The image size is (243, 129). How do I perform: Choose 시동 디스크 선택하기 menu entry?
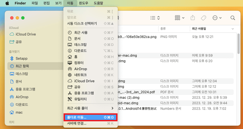point(91,23)
